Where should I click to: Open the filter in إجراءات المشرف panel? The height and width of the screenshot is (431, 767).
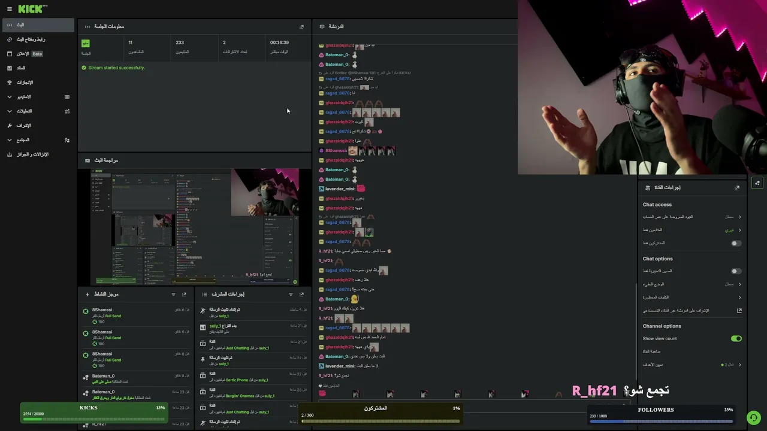click(291, 295)
